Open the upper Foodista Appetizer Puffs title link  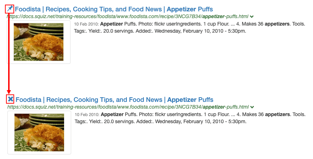click(x=114, y=9)
